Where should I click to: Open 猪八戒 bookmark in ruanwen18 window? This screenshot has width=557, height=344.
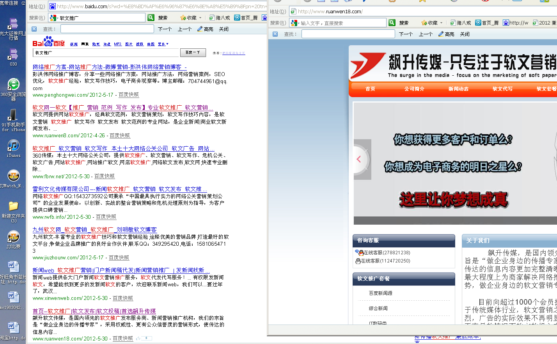click(461, 23)
